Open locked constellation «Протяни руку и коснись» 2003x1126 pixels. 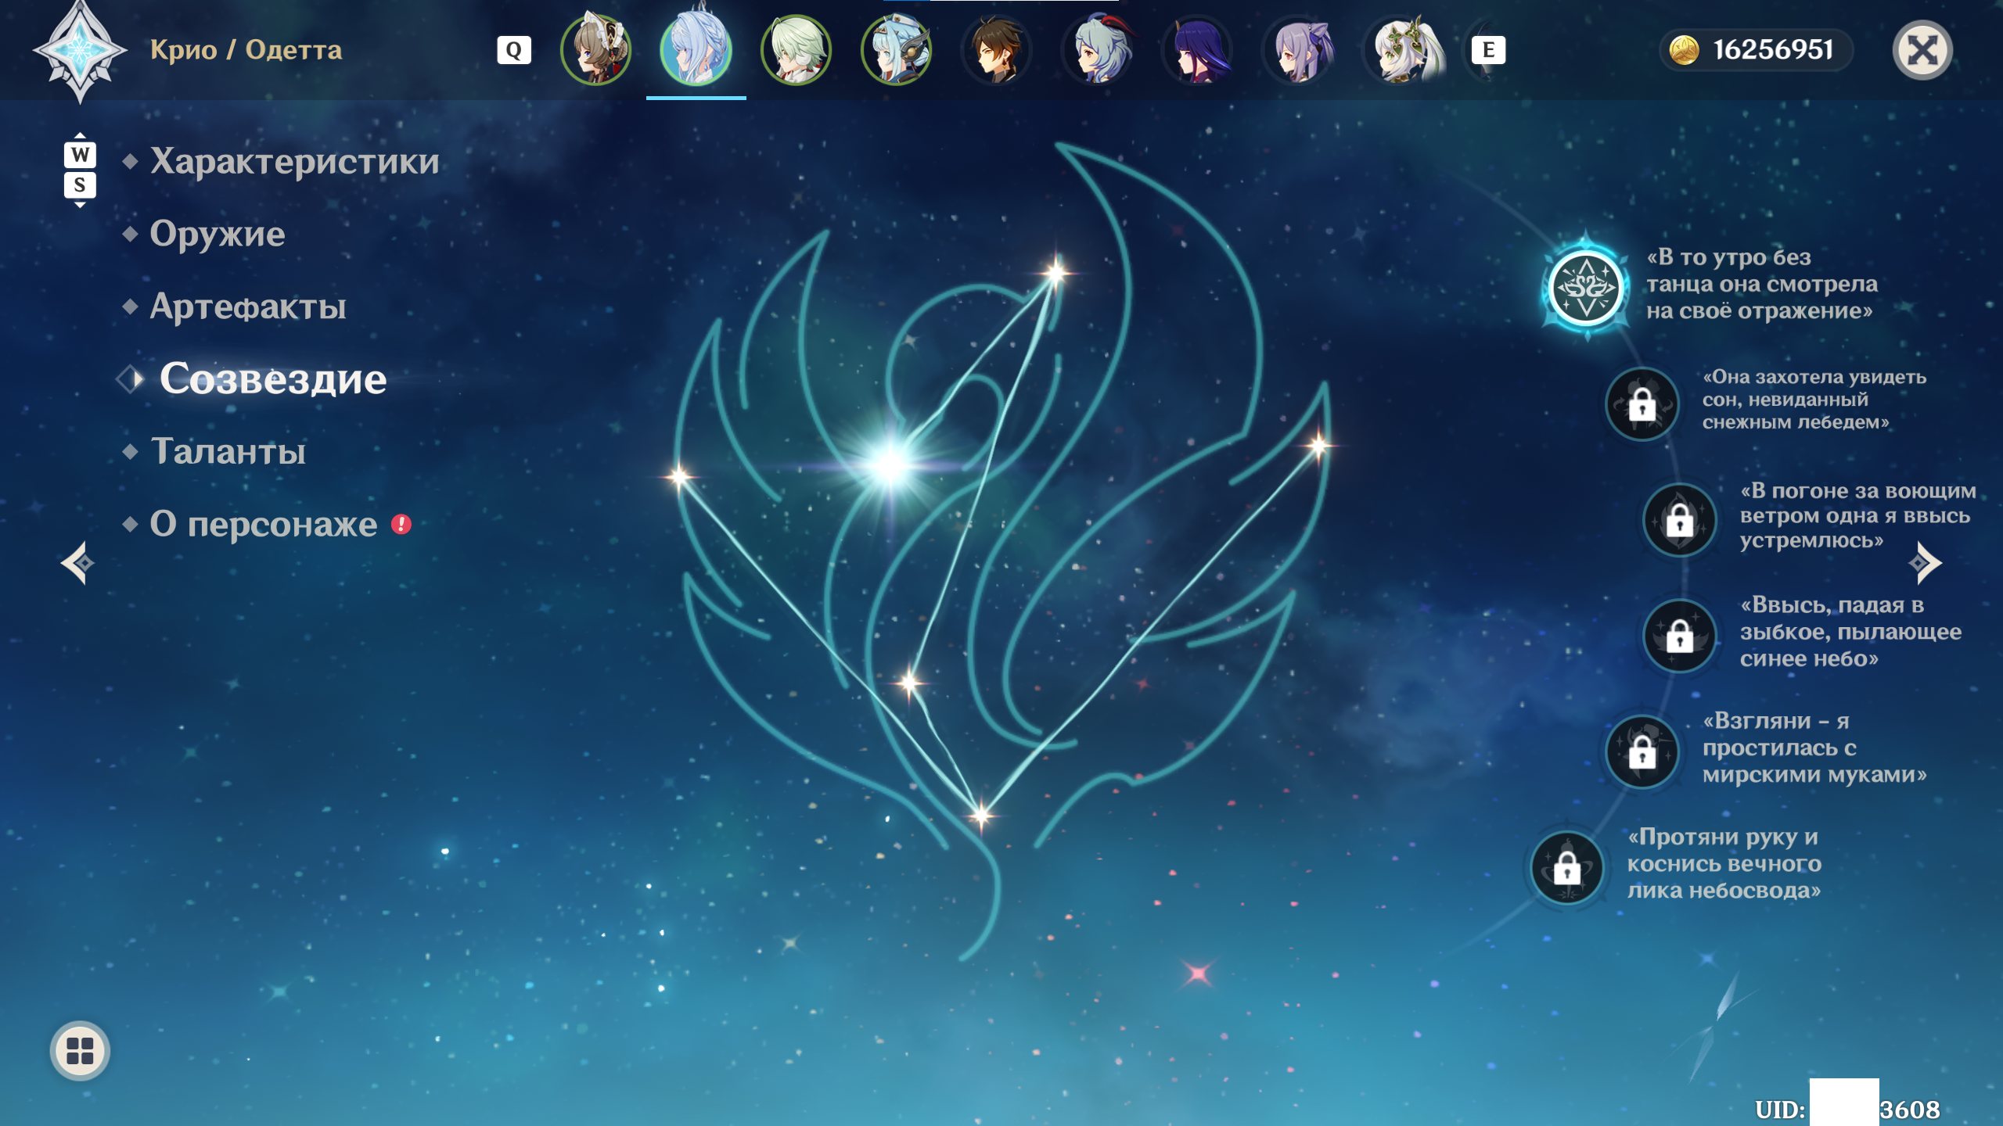click(1567, 867)
